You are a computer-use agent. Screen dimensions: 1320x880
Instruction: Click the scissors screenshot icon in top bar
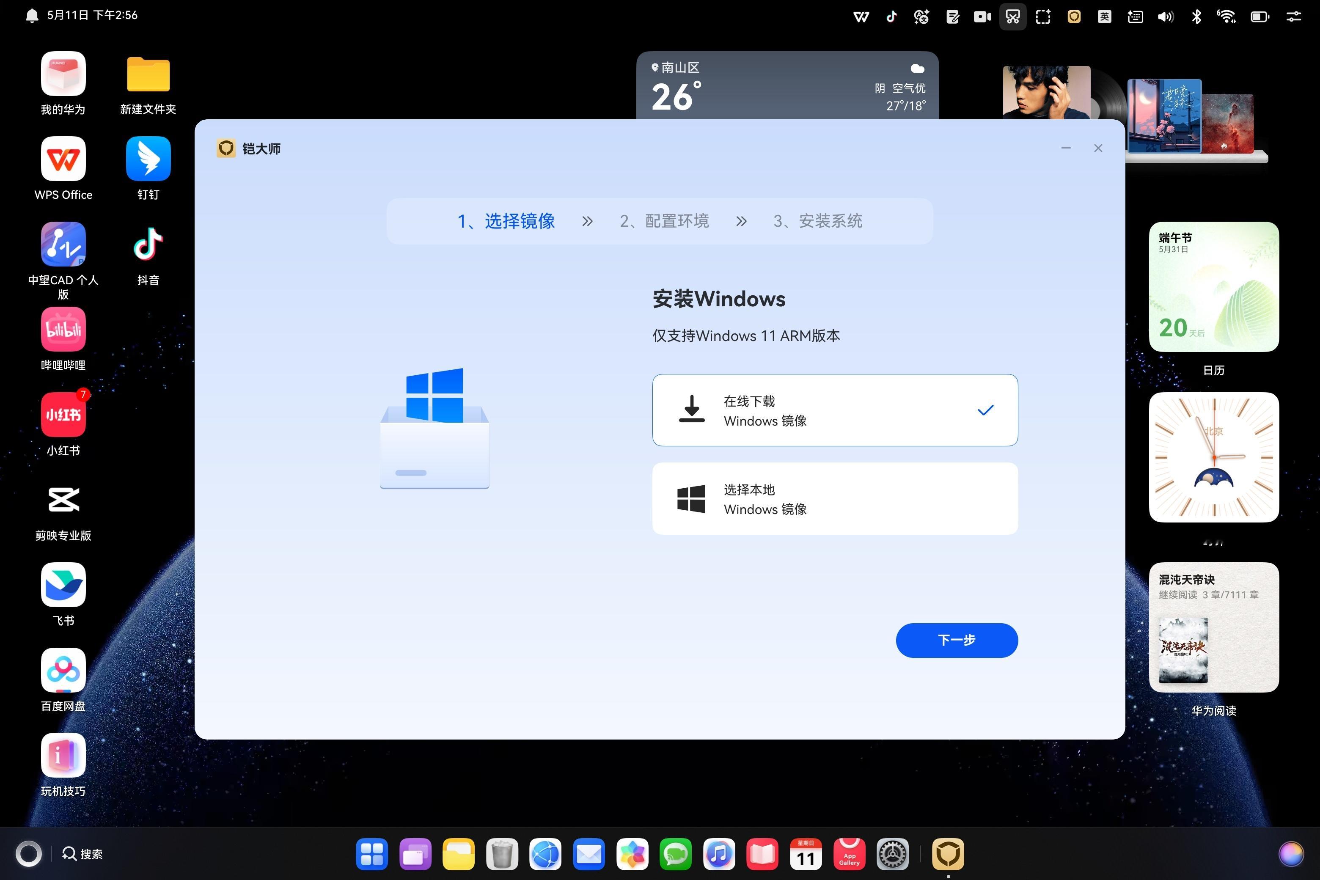1013,17
